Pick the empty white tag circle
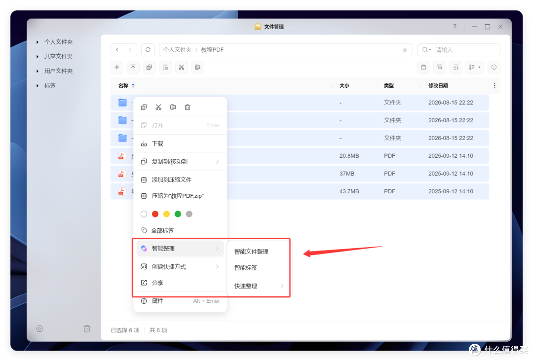Image resolution: width=533 pixels, height=361 pixels. coord(144,214)
